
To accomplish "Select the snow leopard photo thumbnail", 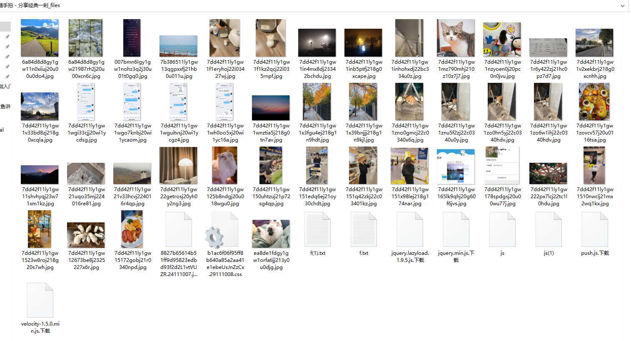I will 86,38.
